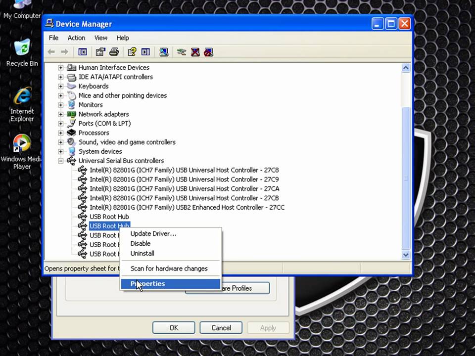This screenshot has width=475, height=356.
Task: Select USB Universal Host Controller - 27CA
Action: pyautogui.click(x=185, y=189)
